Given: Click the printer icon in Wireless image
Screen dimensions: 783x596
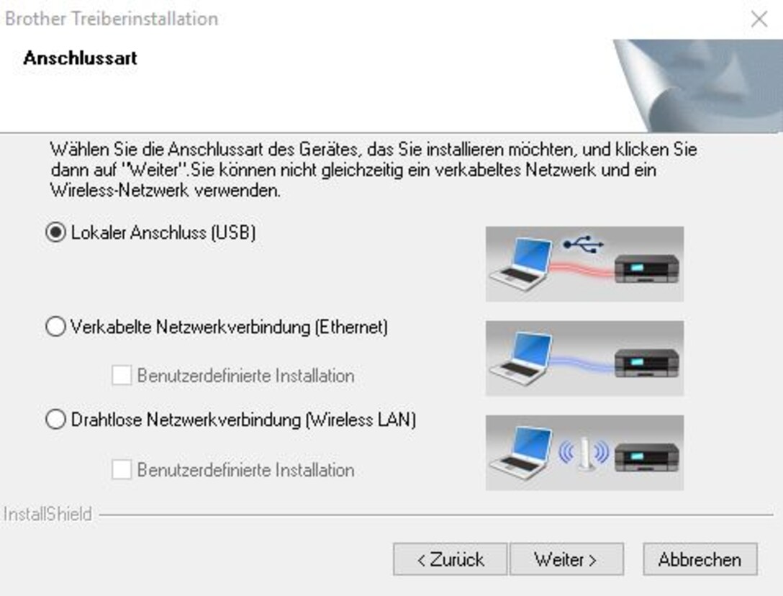Looking at the screenshot, I should [x=647, y=458].
